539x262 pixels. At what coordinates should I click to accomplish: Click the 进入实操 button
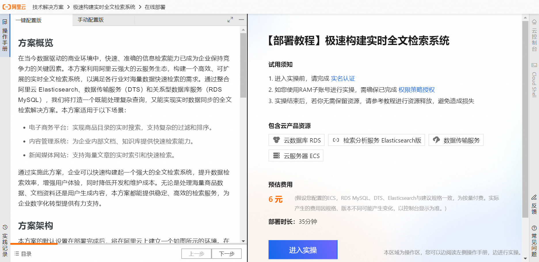click(x=303, y=250)
